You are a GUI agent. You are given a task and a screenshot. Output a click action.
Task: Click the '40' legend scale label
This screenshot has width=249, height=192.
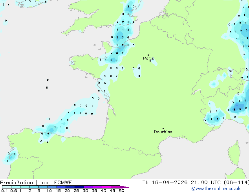coord(103,190)
